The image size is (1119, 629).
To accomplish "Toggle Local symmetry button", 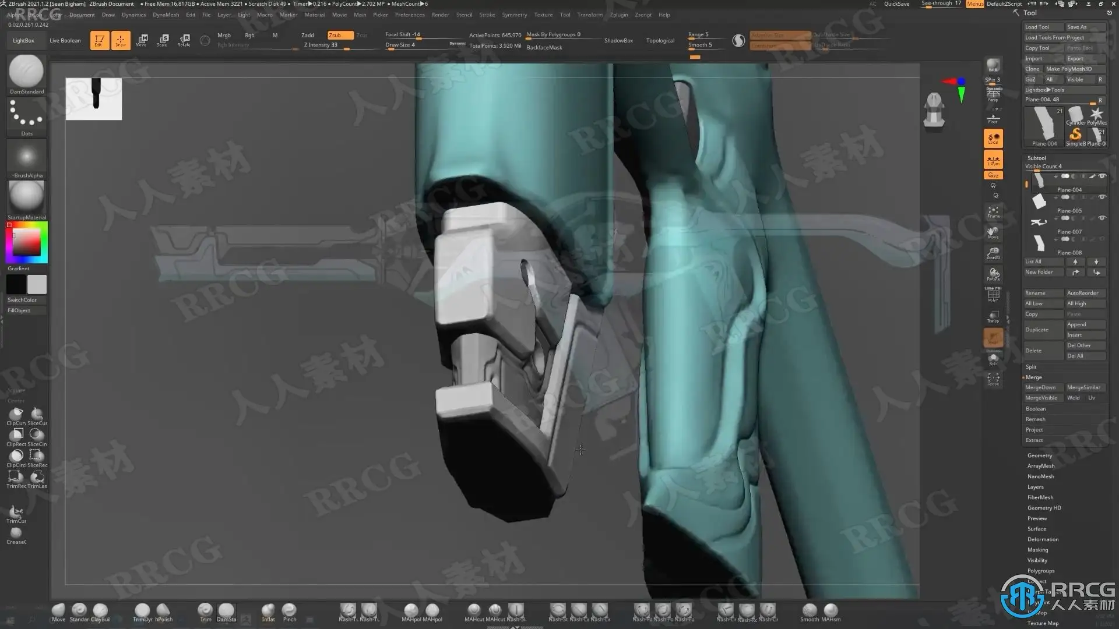I will pyautogui.click(x=993, y=159).
